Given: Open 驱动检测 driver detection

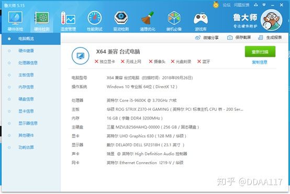Looking at the screenshot, I should (x=121, y=21).
